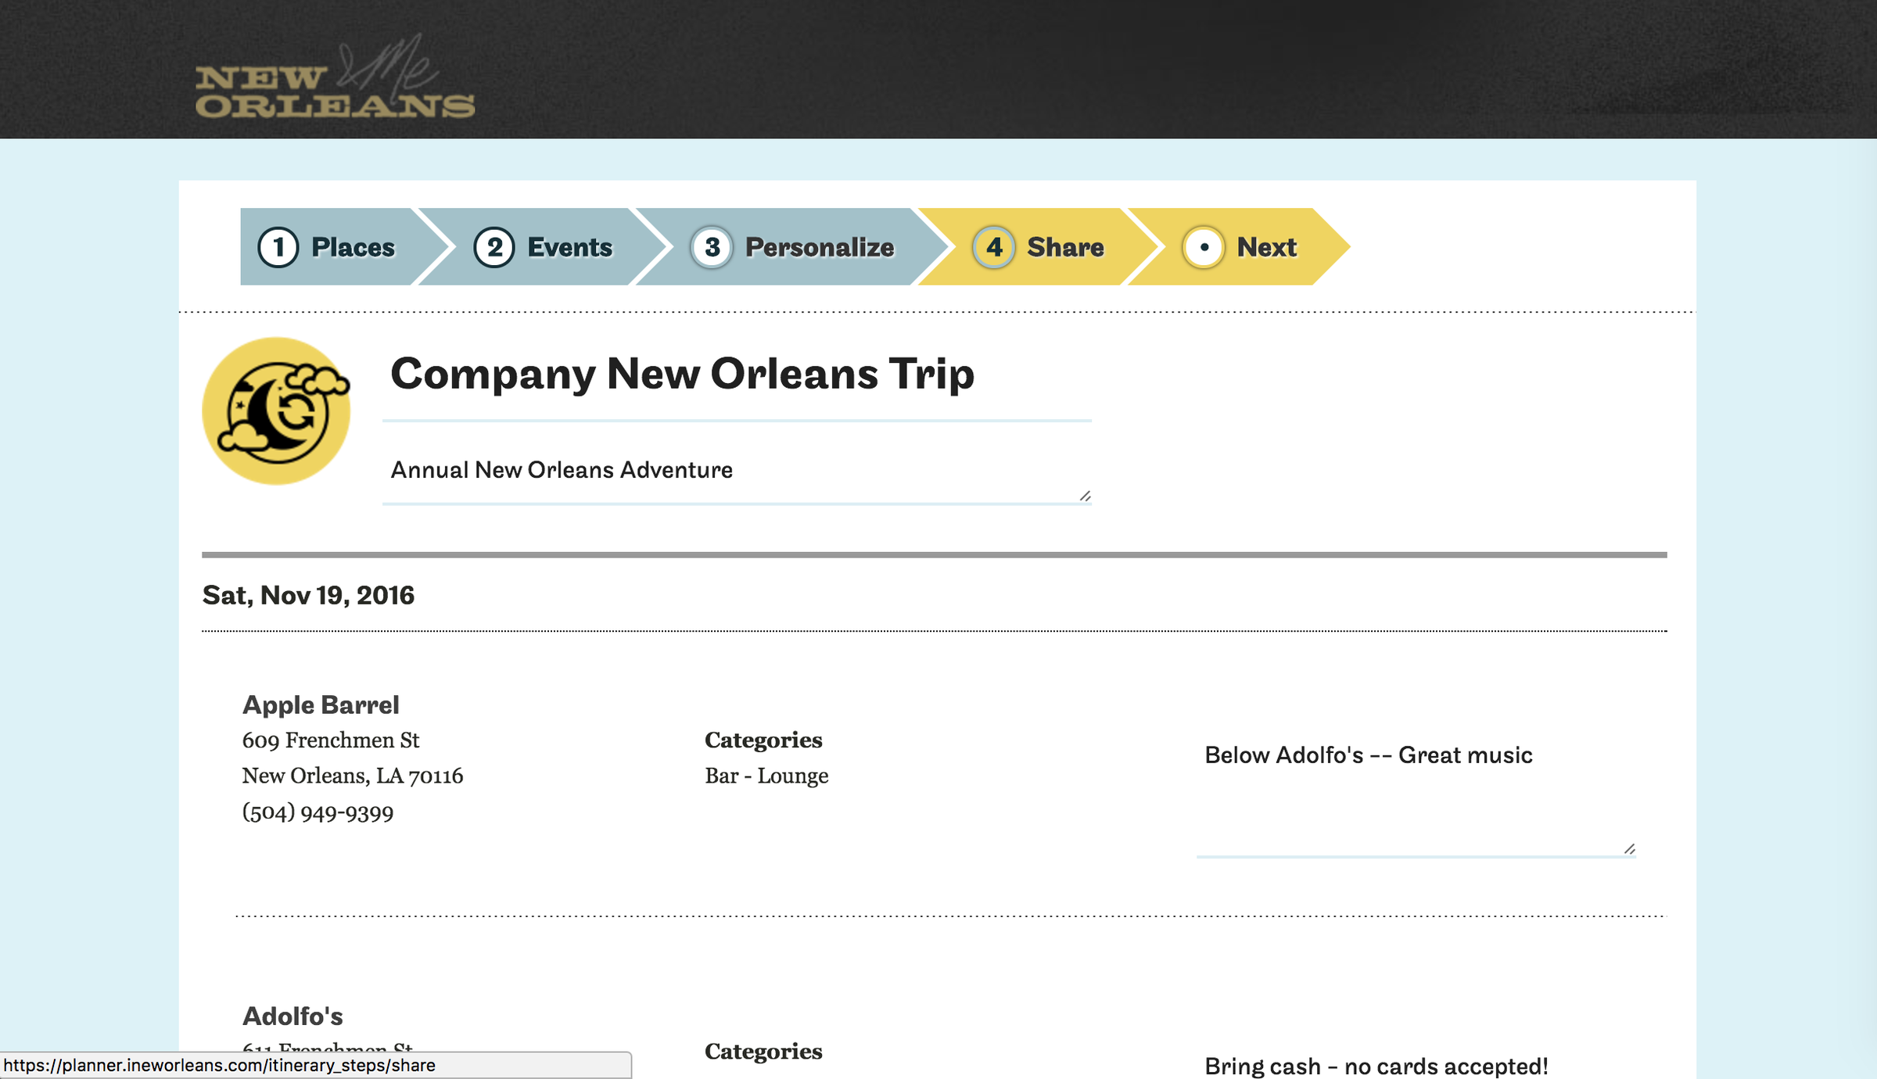
Task: Click the Apple Barrel note resize handle
Action: tap(1629, 849)
